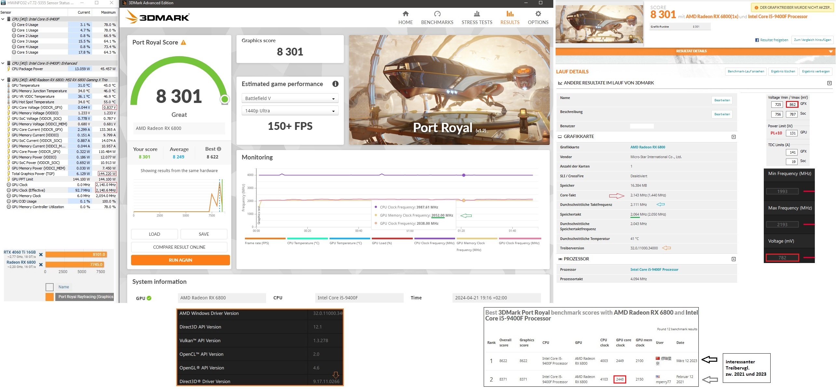Tick the empty checkbox beside Name
This screenshot has width=836, height=389.
49,287
